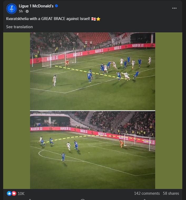186x200 pixels.
Task: Open Ligue 1 McDonald's profile picture
Action: pos(12,9)
